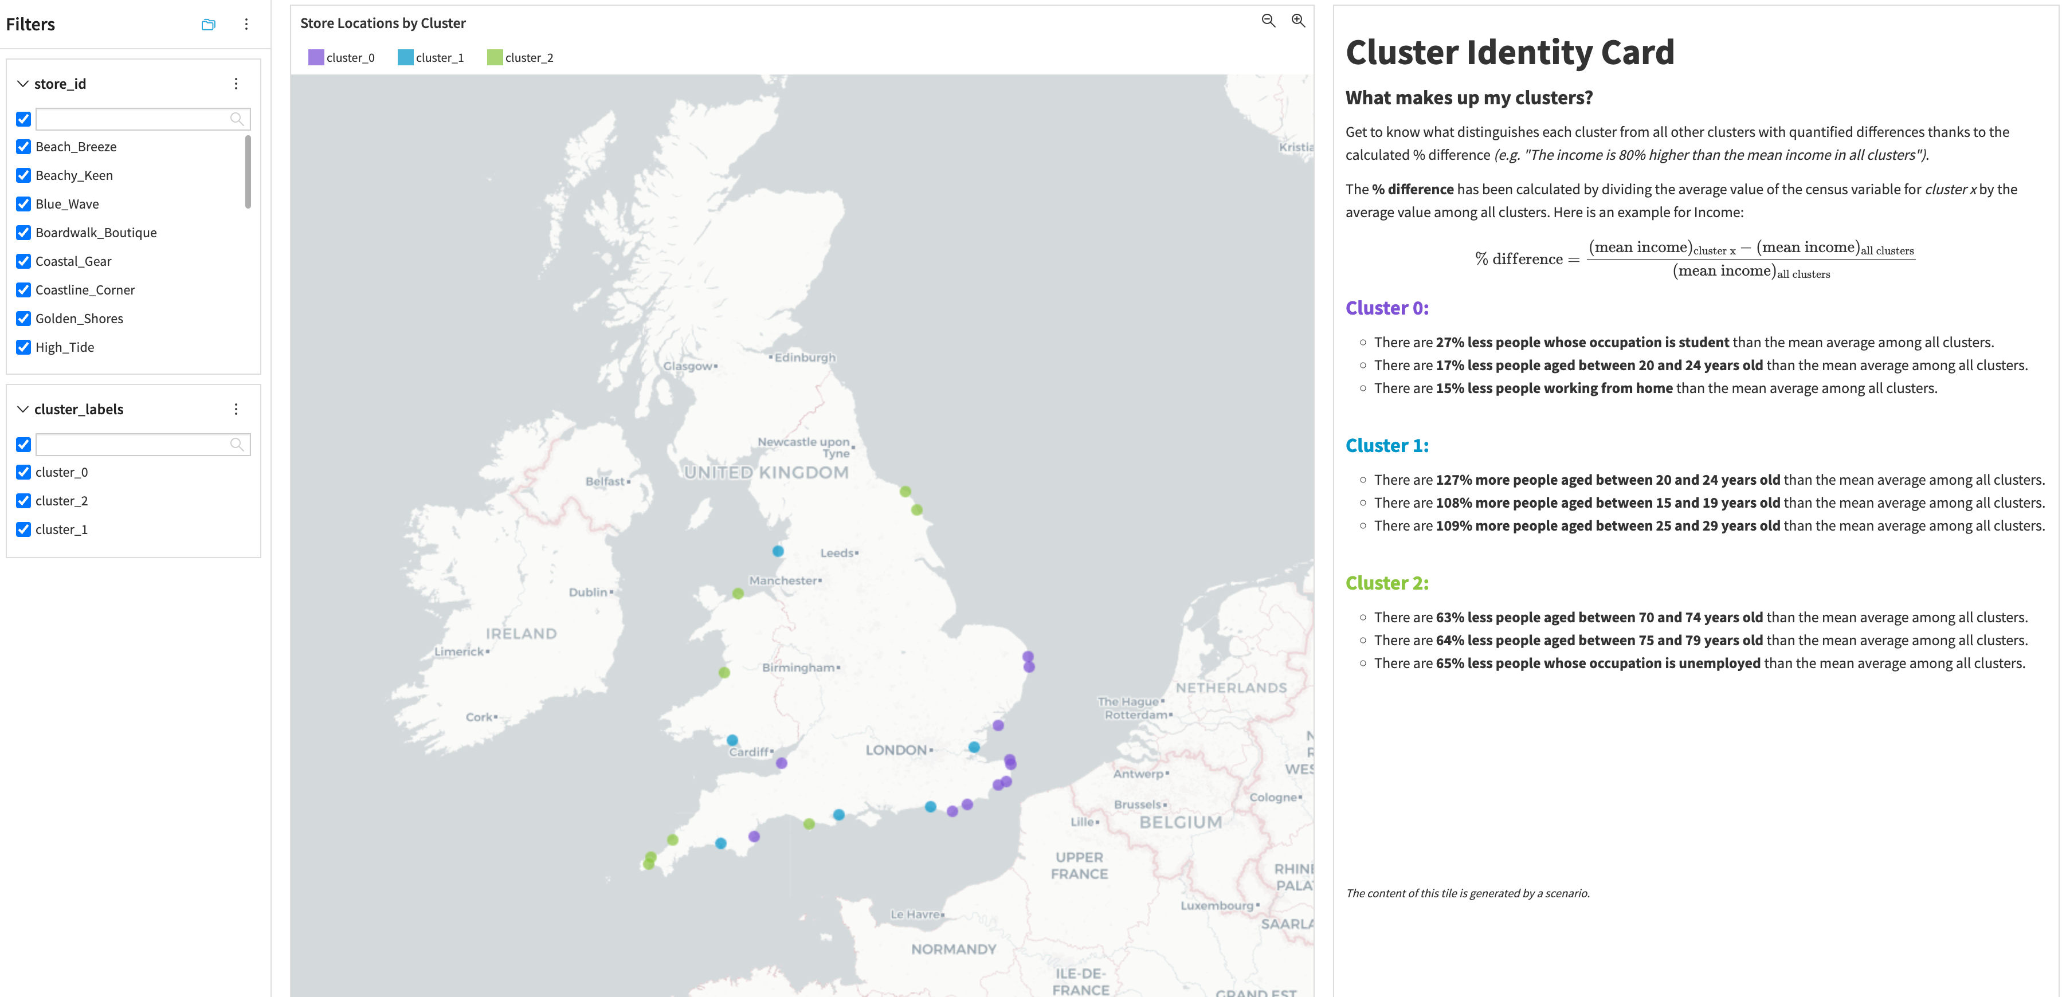Uncheck the Blue_Wave store
The image size is (2062, 997).
(x=24, y=204)
